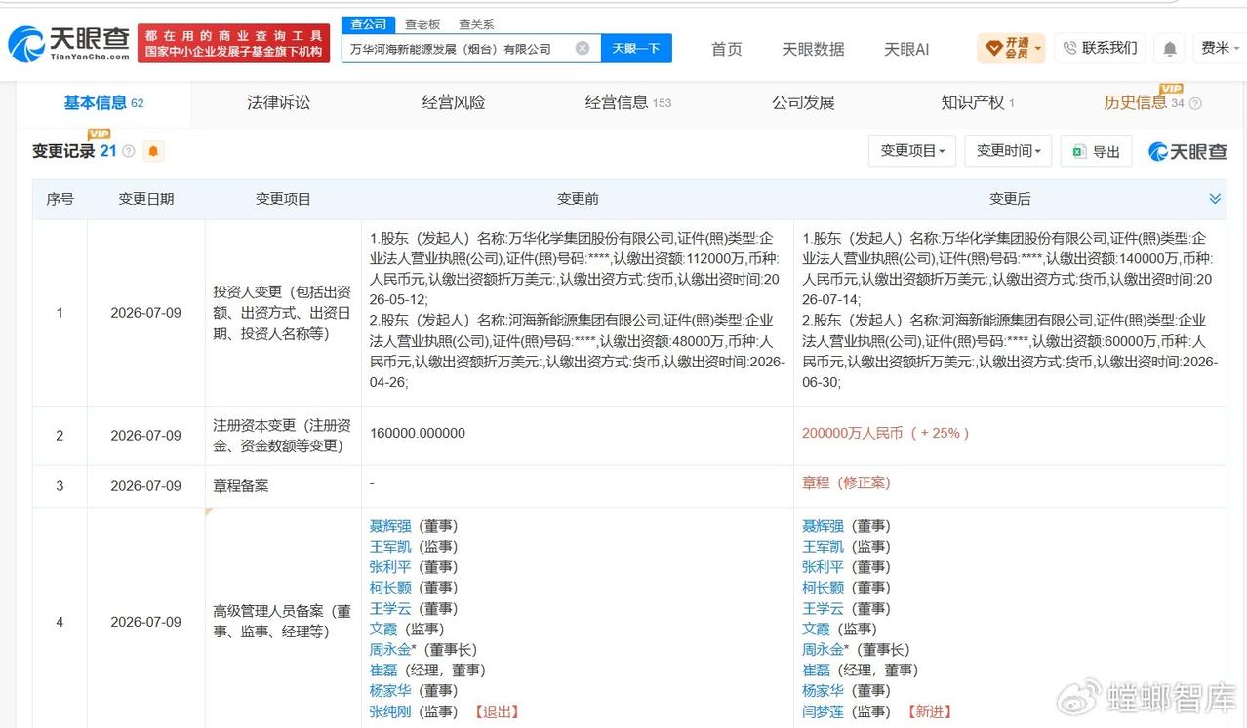Open 崔磊 link in 变更后 column
The image size is (1247, 728).
click(816, 671)
